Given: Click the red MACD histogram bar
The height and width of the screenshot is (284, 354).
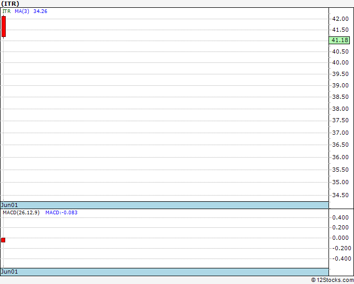Looking at the screenshot, I should tap(3, 240).
